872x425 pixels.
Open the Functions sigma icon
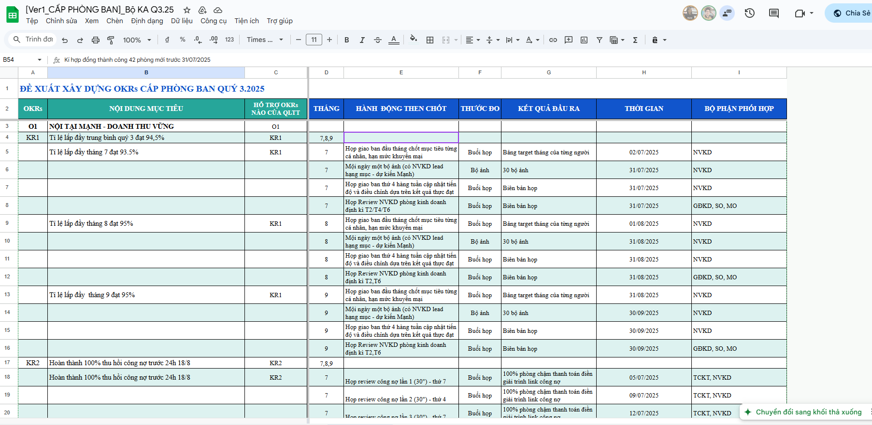[x=635, y=40]
